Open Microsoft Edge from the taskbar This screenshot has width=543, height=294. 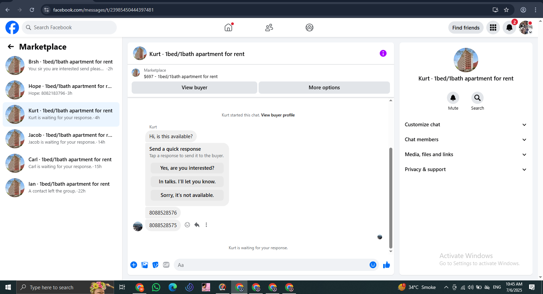click(x=173, y=287)
